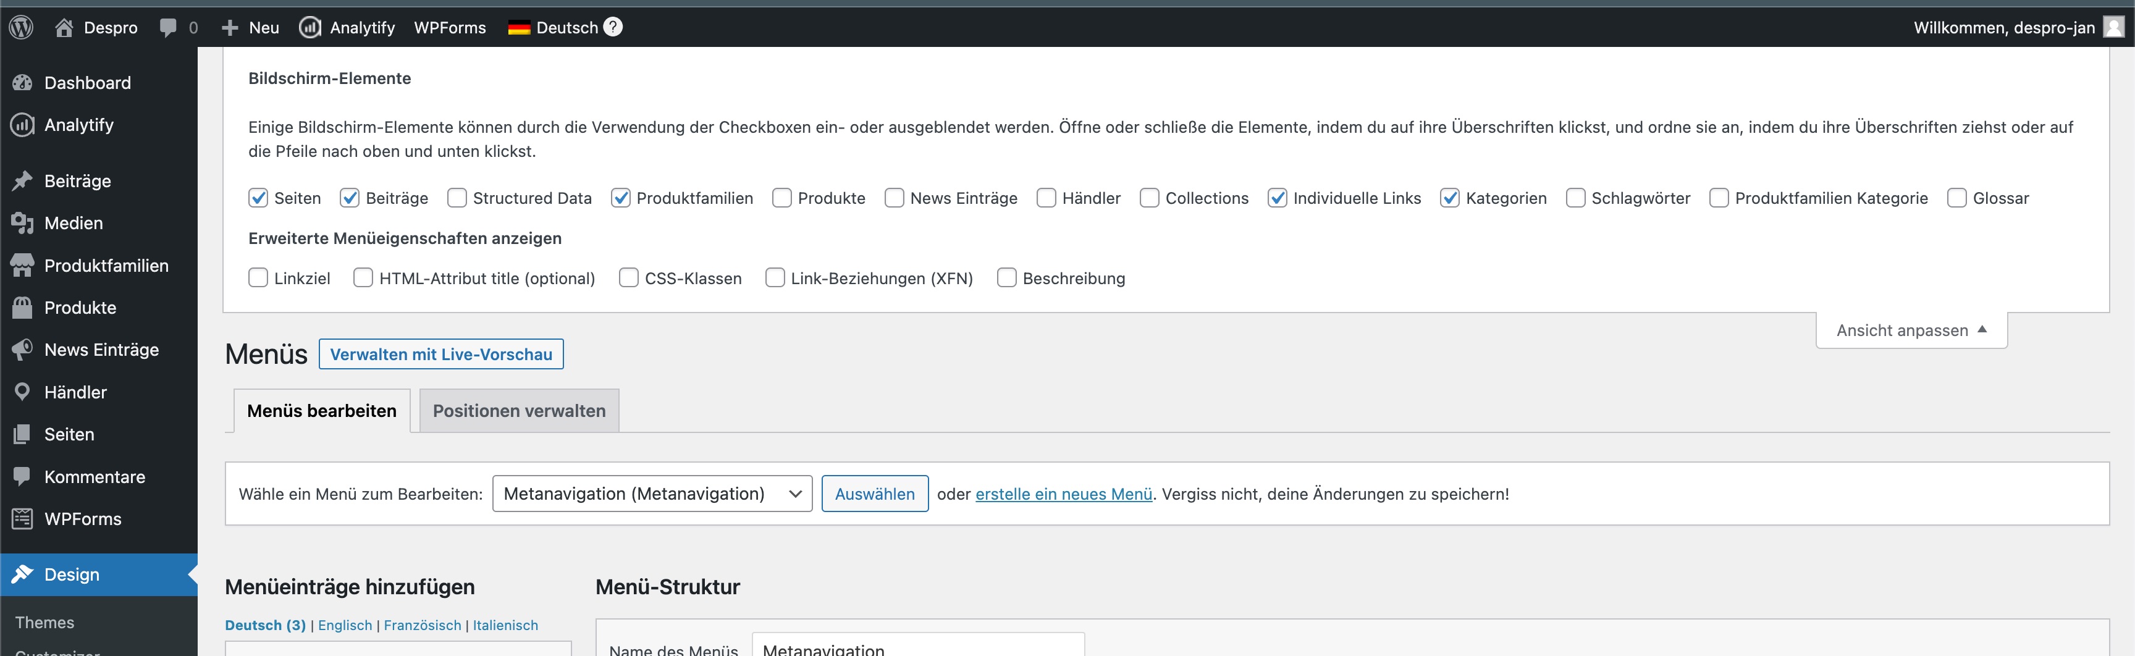Switch to Menüs bearbeiten tab
This screenshot has height=656, width=2135.
[322, 411]
